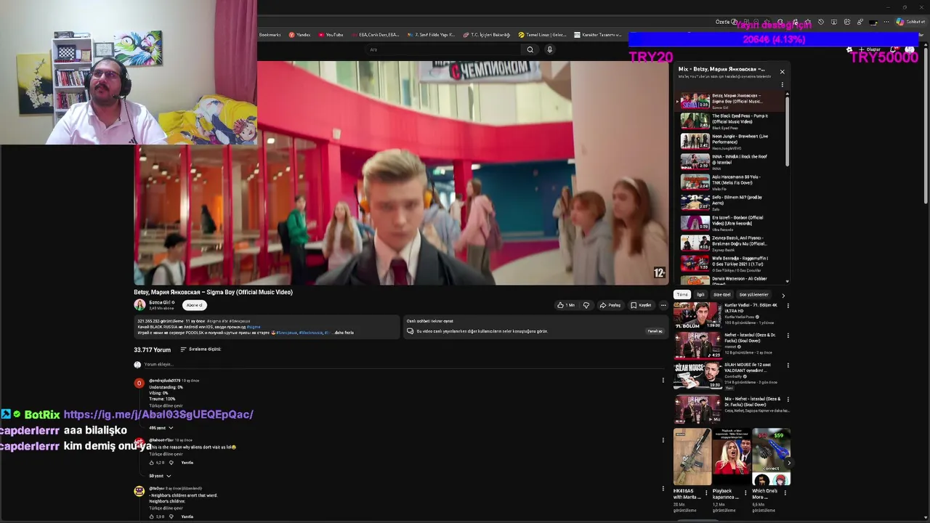
Task: Open the Бэтси Girl channel avatar
Action: tap(139, 305)
